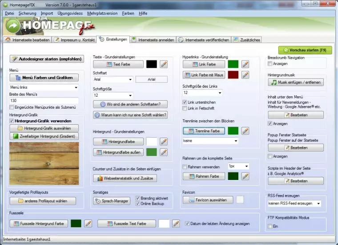Image resolution: width=338 pixels, height=245 pixels.
Task: Click the magic wand icon on Autodesigner starten
Action: 15,59
